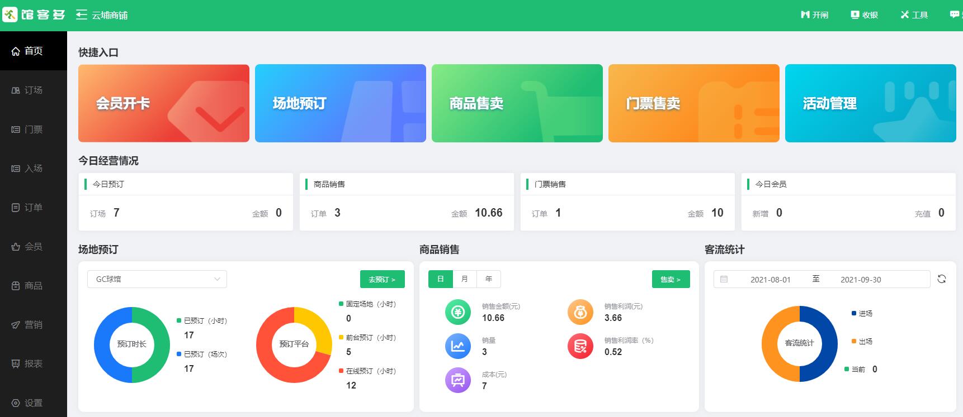This screenshot has height=417, width=963.
Task: Open 商品 in the sidebar
Action: pos(34,285)
